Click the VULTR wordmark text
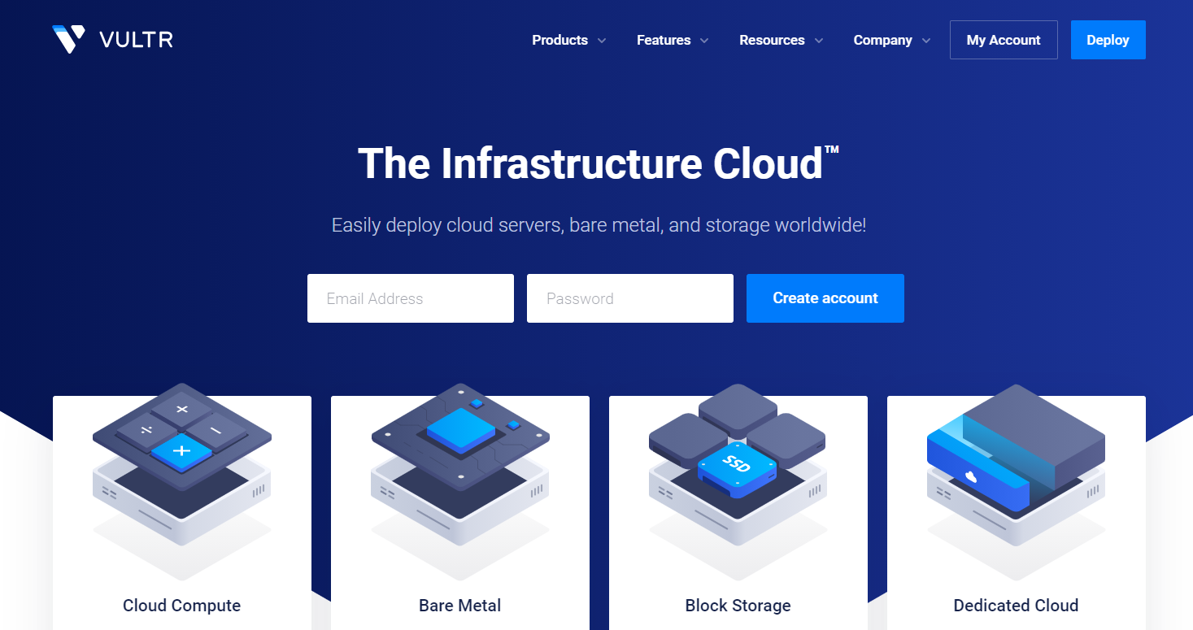Screen dimensions: 1193x630 tap(136, 40)
